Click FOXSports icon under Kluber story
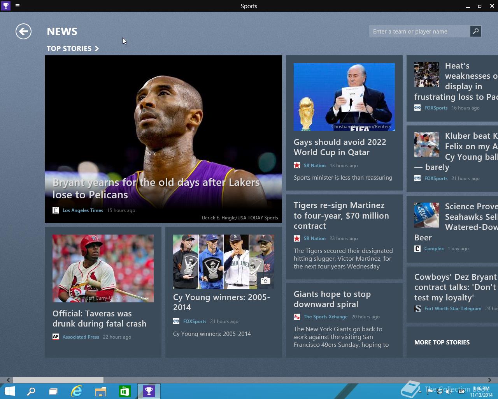498x399 pixels. pos(417,178)
